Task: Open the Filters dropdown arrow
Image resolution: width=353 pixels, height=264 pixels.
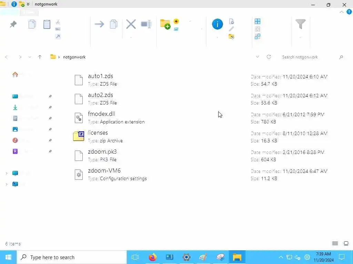Action: coord(300,37)
